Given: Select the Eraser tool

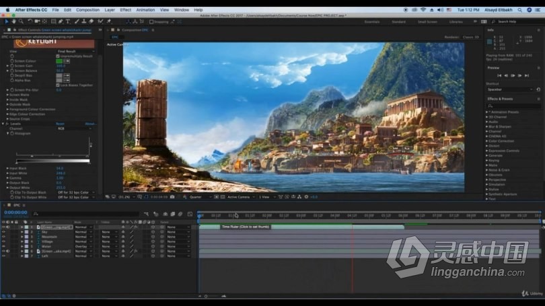Looking at the screenshot, I should (91, 22).
